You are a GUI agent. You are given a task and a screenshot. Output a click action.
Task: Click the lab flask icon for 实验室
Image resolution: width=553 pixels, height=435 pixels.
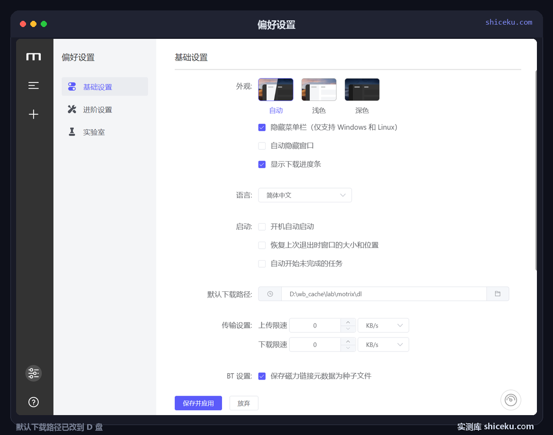click(72, 132)
